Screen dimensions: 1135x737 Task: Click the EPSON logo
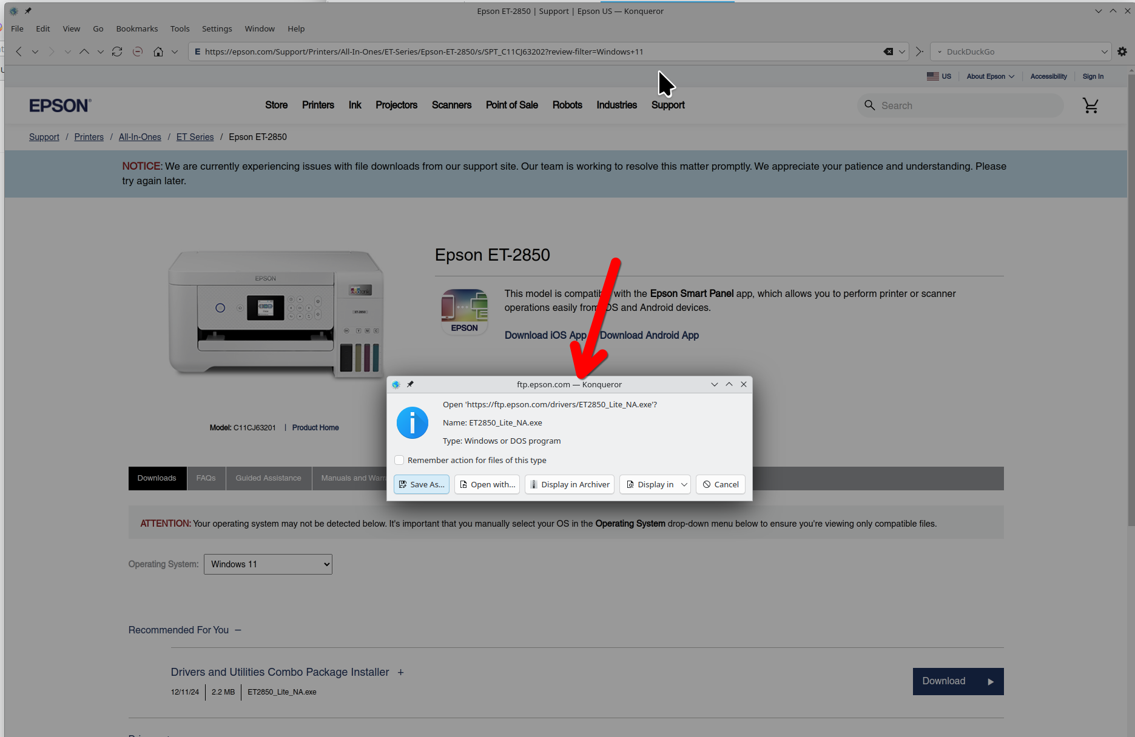pyautogui.click(x=60, y=105)
